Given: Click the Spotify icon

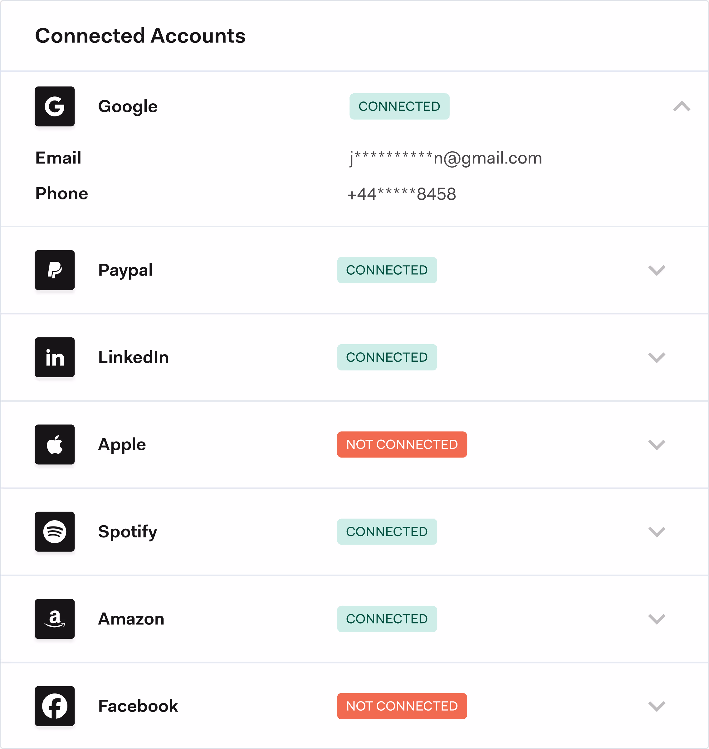Looking at the screenshot, I should (x=54, y=532).
